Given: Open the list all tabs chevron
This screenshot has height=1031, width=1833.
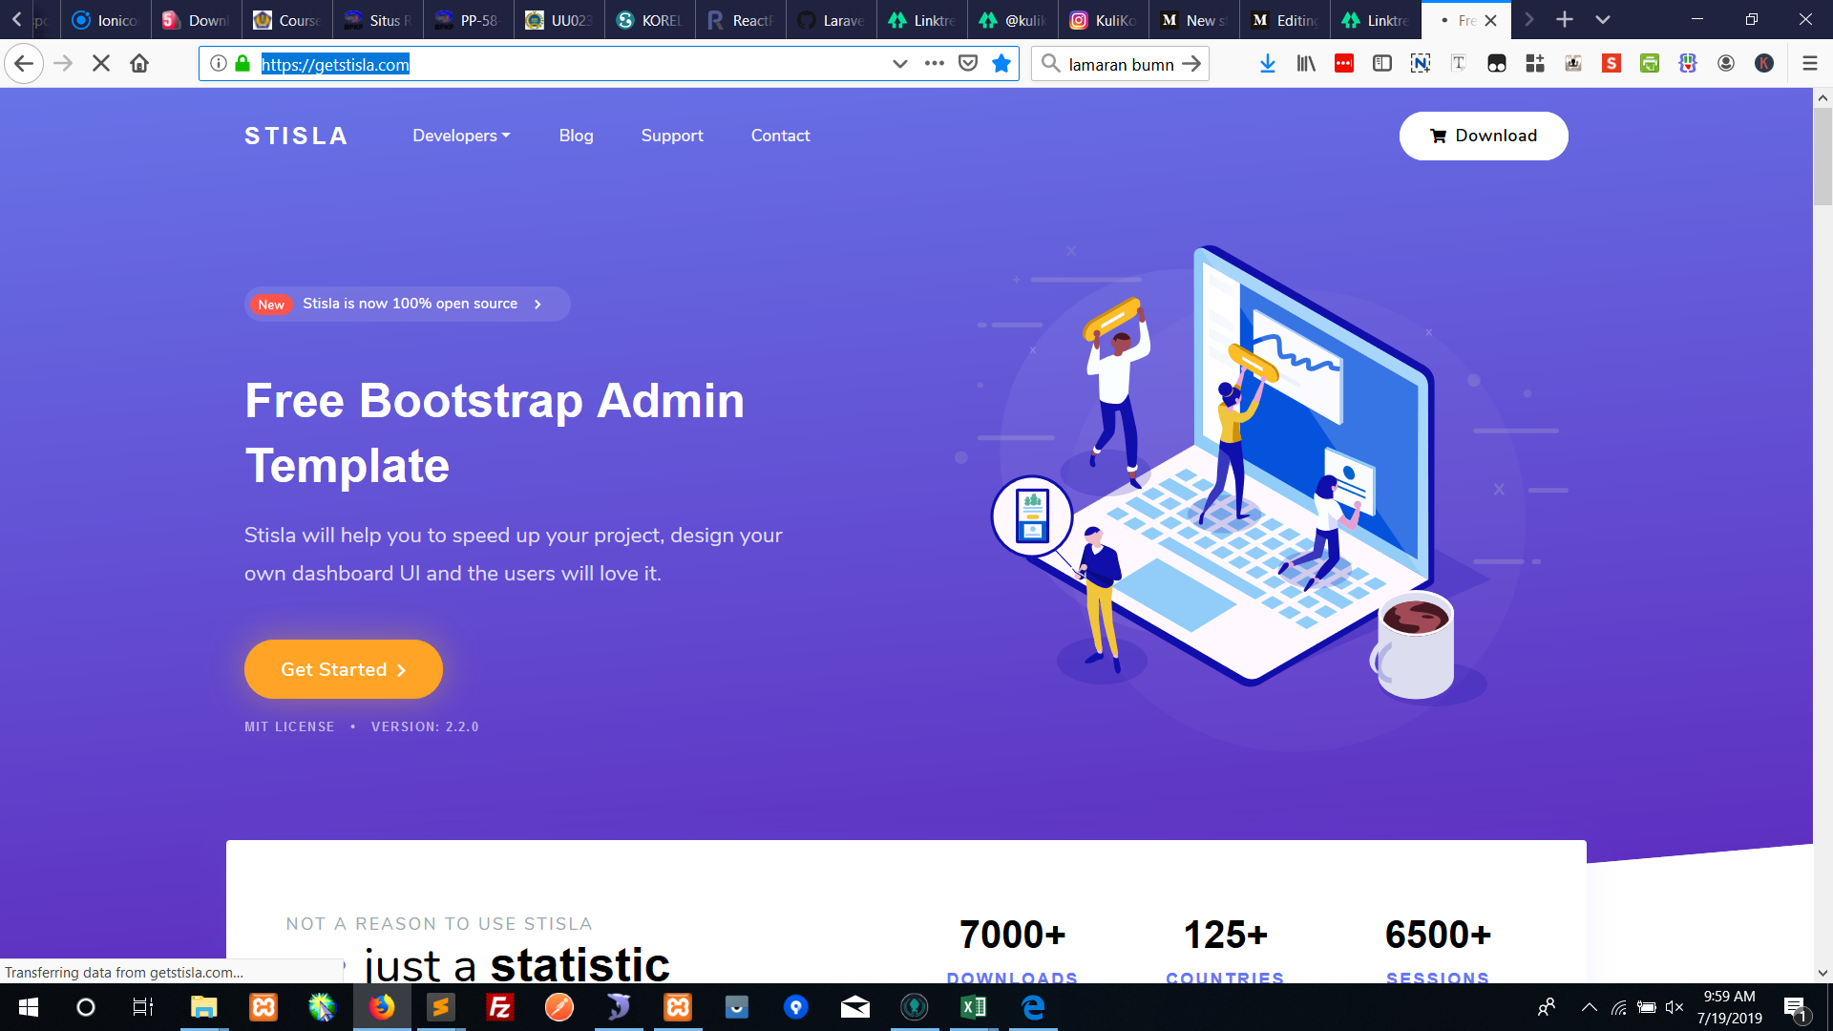Looking at the screenshot, I should [1603, 19].
